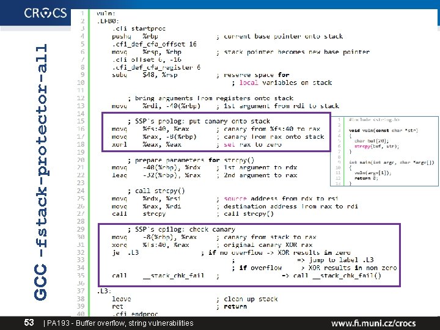
Task: Click the 'leaq -32(%rbp), %rax' instruction
Action: [156, 175]
